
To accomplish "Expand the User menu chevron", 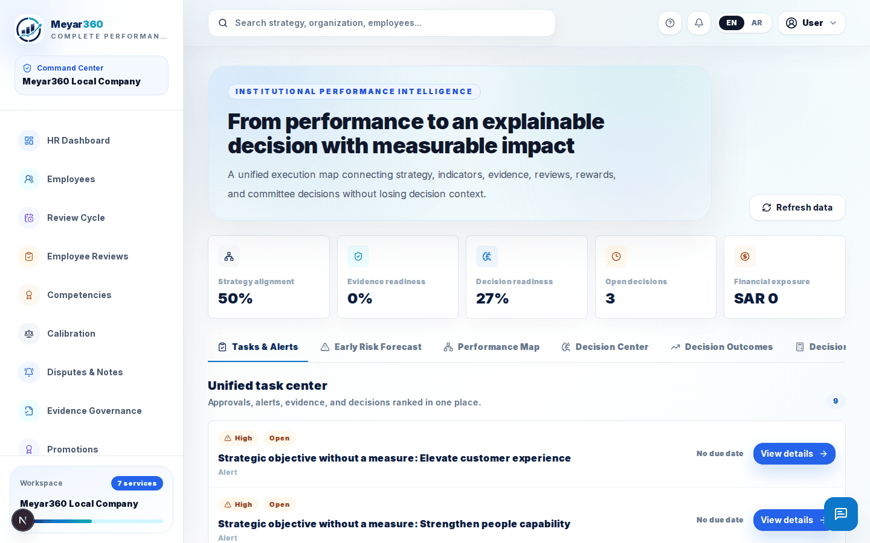I will tap(833, 23).
